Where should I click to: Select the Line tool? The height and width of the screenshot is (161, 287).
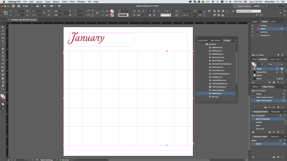pyautogui.click(x=3, y=45)
